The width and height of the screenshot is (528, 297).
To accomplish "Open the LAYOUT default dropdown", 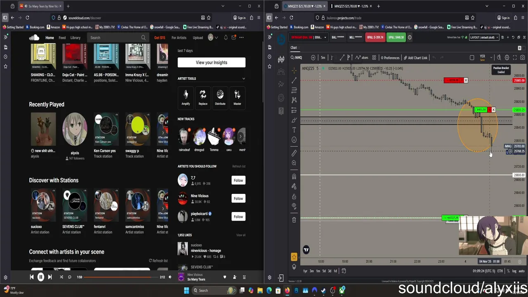I will pyautogui.click(x=484, y=37).
